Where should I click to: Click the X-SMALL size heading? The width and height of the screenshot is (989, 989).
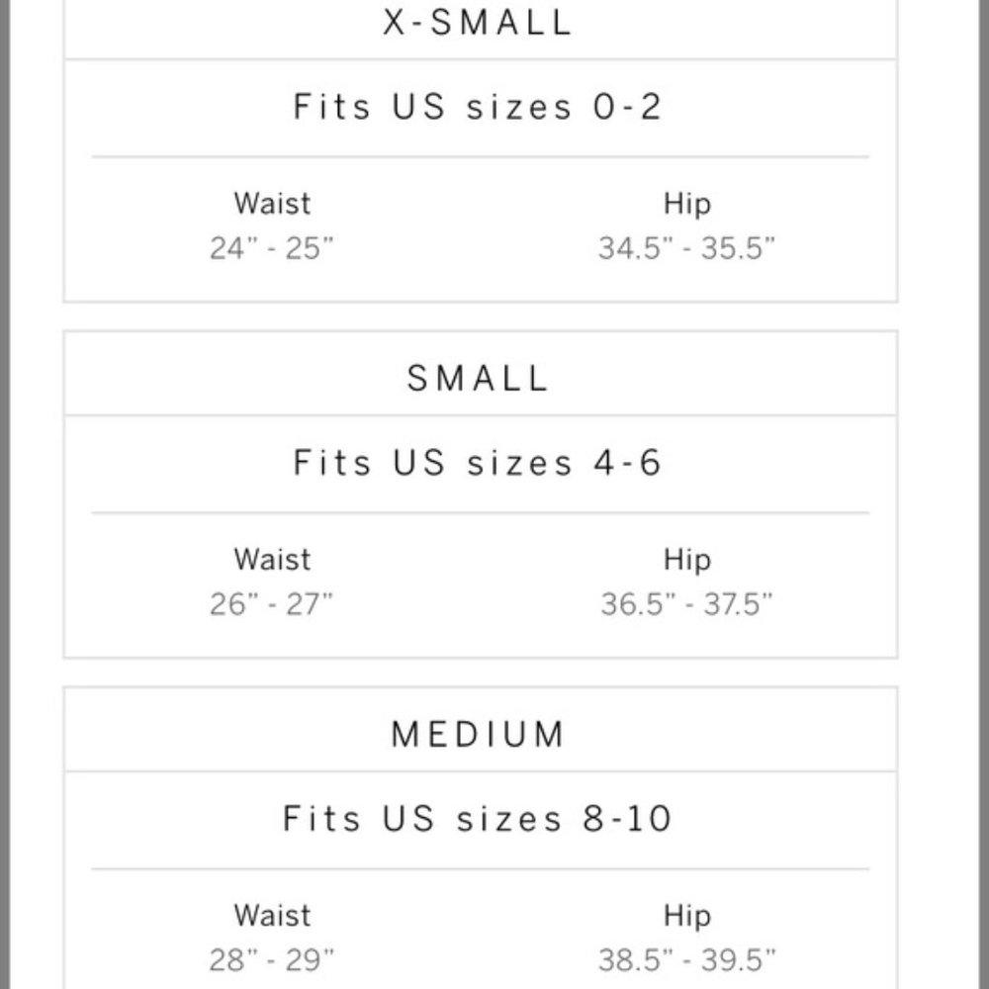click(479, 23)
